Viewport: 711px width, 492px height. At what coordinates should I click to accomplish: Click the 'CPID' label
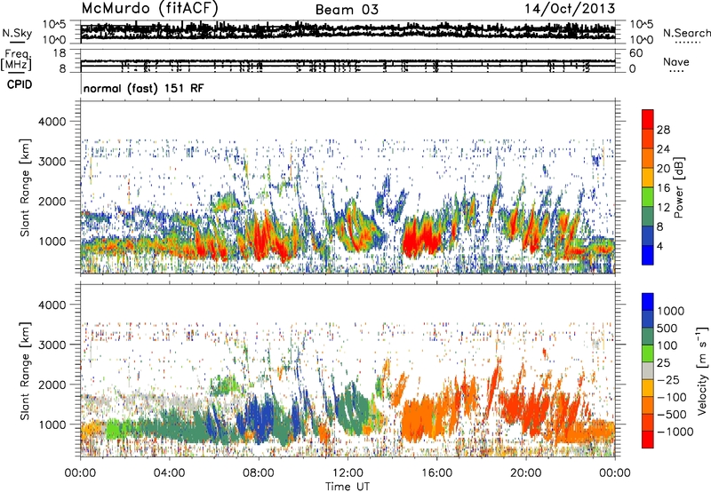(x=20, y=84)
